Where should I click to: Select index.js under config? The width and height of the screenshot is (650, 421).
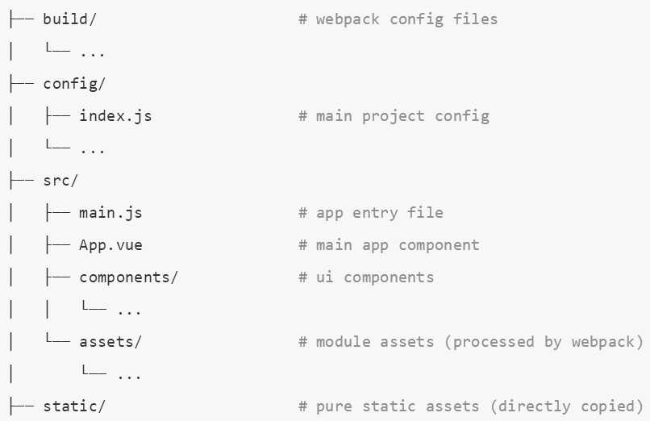[115, 115]
